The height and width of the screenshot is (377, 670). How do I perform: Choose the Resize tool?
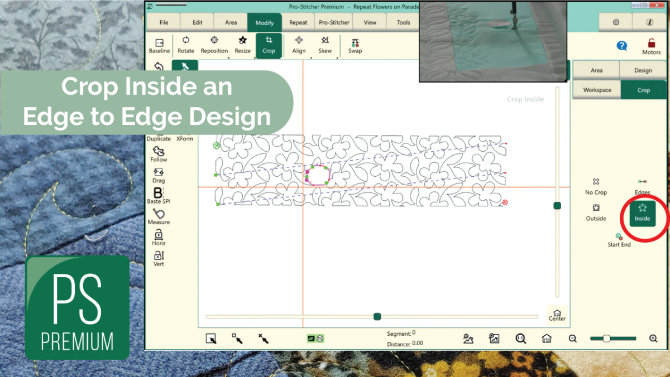click(242, 45)
